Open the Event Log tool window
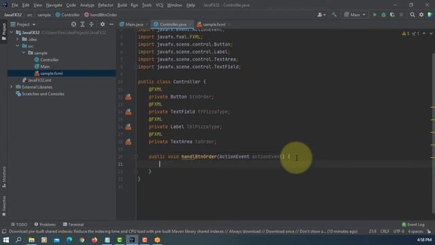 click(x=413, y=225)
